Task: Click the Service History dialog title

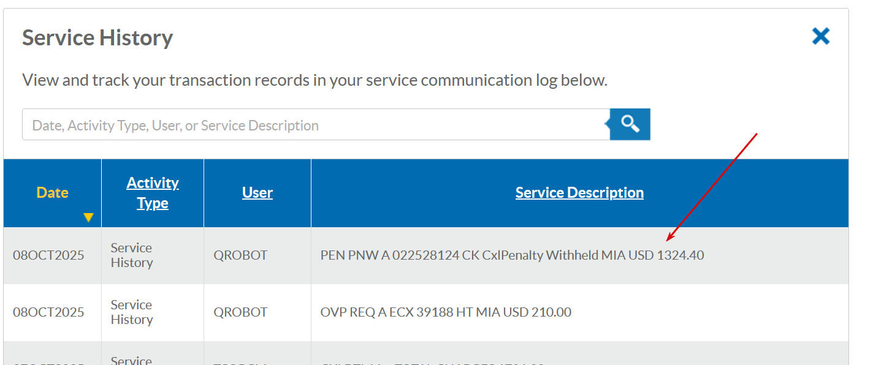Action: point(97,38)
